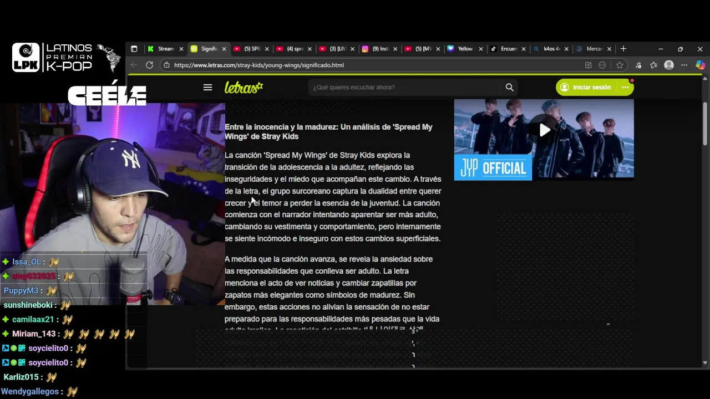Viewport: 710px width, 399px height.
Task: Select the Significado letras tab
Action: [208, 49]
